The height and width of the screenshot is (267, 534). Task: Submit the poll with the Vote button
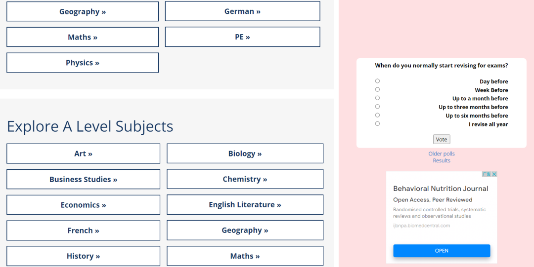(442, 140)
